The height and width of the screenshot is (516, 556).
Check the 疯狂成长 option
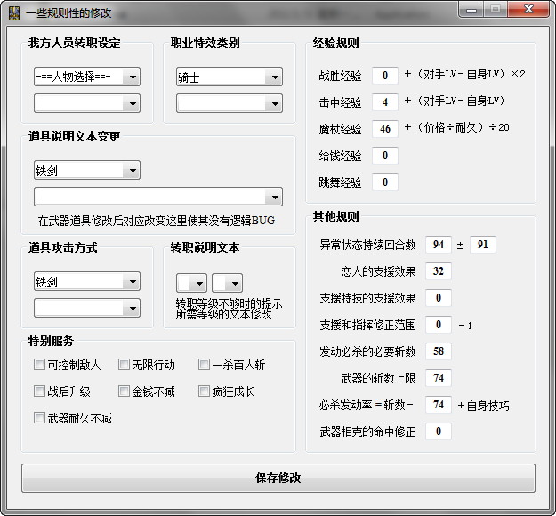pyautogui.click(x=205, y=391)
